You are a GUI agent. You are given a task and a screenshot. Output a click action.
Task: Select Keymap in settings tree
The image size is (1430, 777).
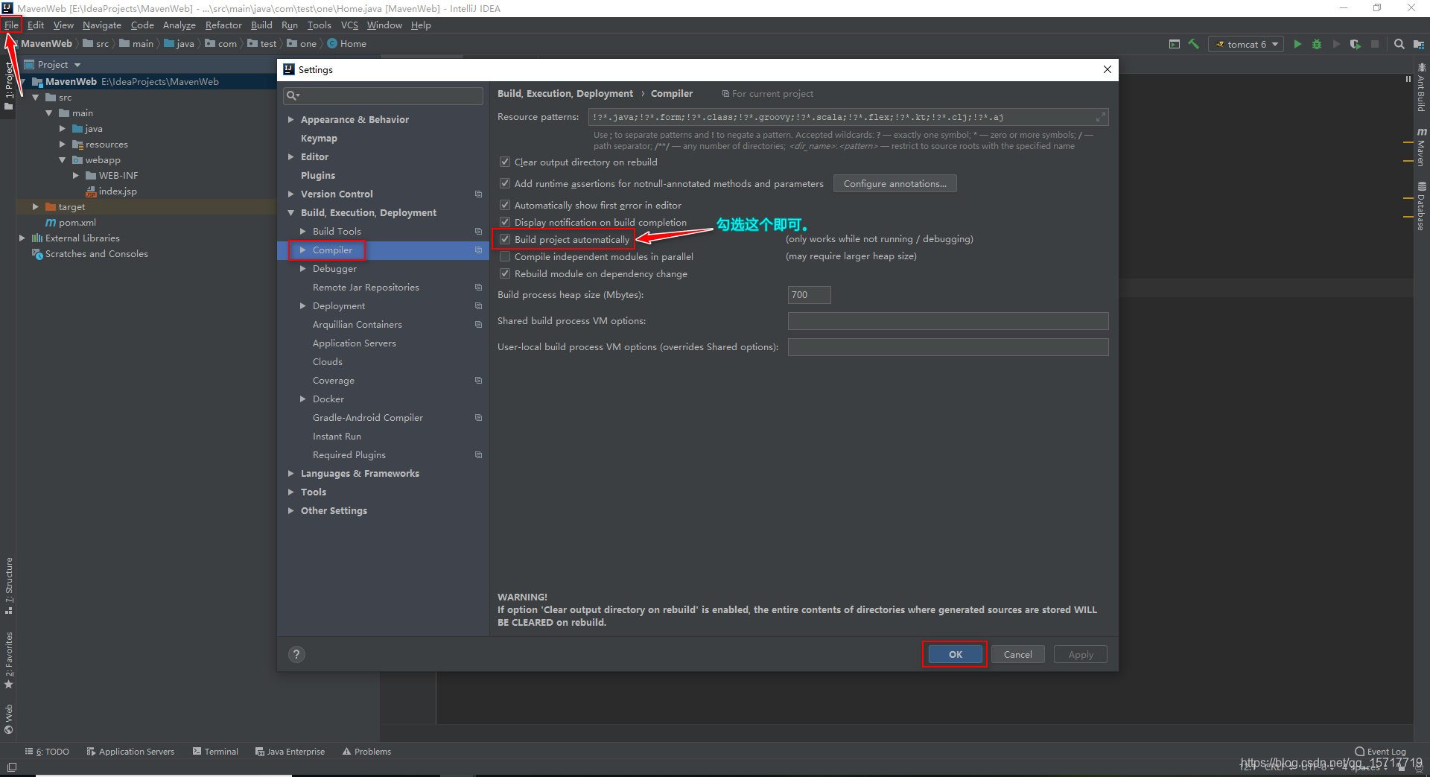click(319, 139)
